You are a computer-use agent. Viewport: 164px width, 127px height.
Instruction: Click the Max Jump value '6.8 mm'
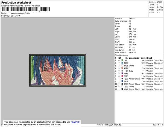132,50
